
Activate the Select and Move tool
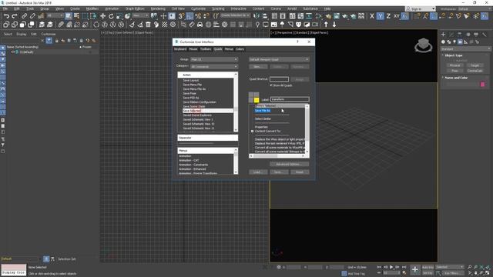click(102, 16)
